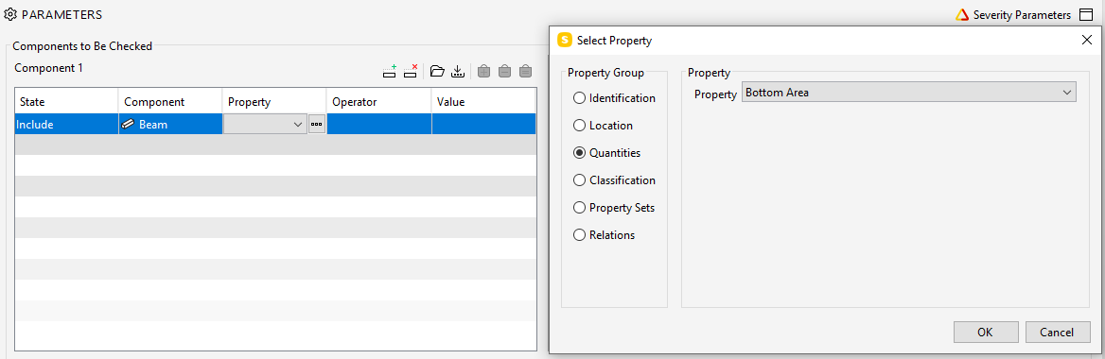The width and height of the screenshot is (1105, 359).
Task: Click the Severity Parameters warning icon
Action: 962,15
